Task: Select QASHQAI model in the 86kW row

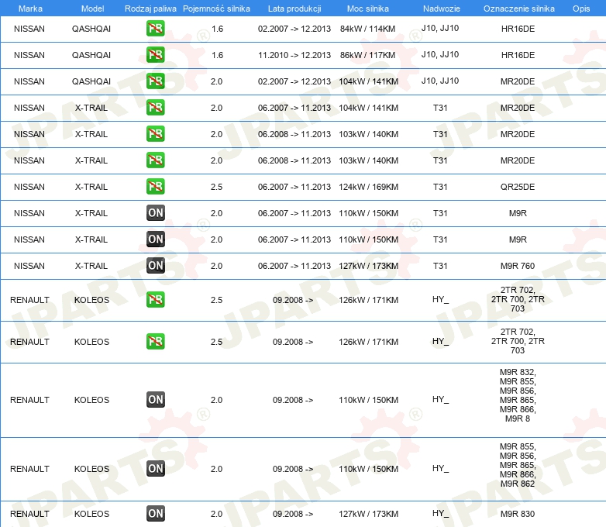Action: pyautogui.click(x=91, y=55)
